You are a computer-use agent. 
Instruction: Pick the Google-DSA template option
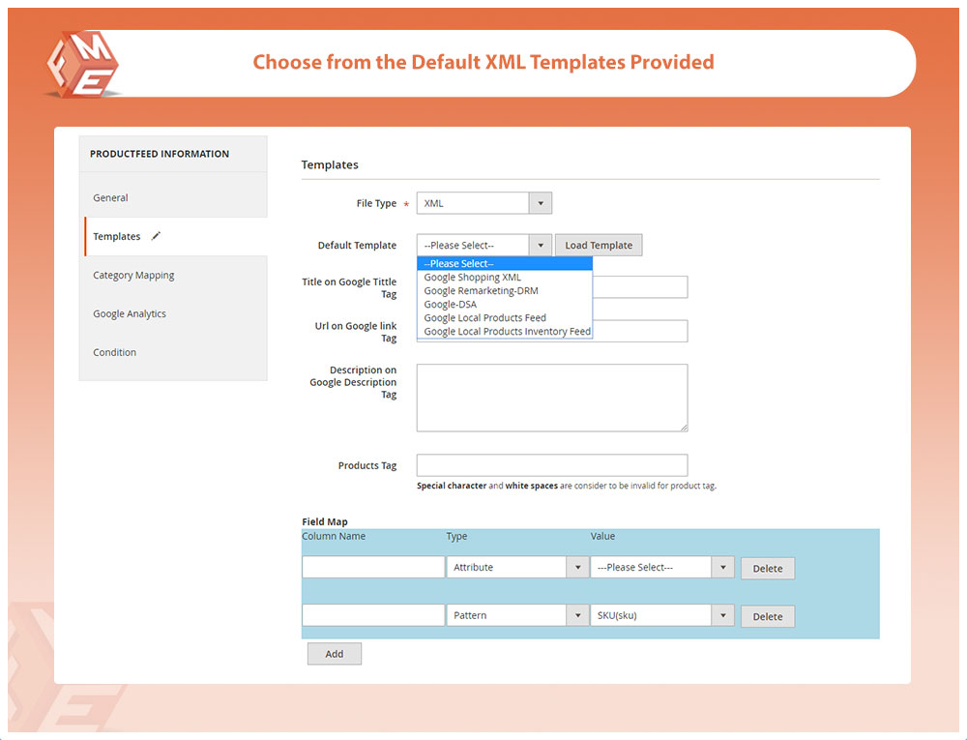tap(450, 305)
